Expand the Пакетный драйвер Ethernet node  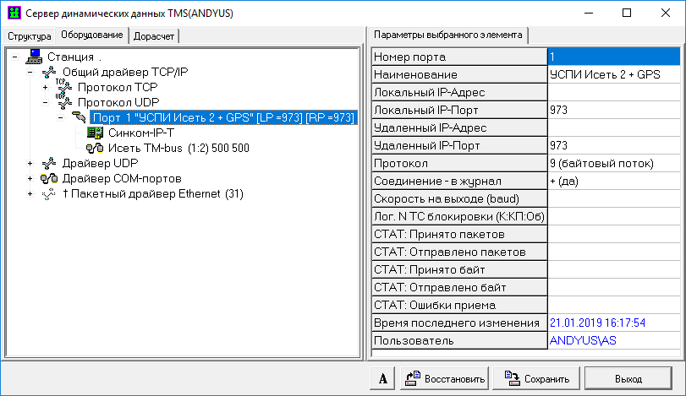[30, 194]
